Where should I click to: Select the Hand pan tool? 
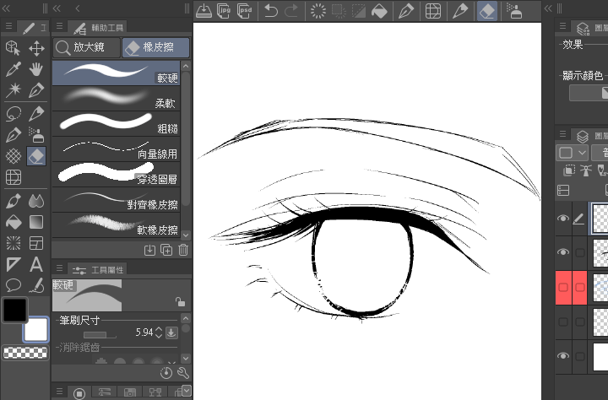tap(36, 69)
